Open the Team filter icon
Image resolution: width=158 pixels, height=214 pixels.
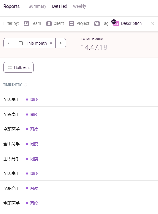click(x=26, y=24)
